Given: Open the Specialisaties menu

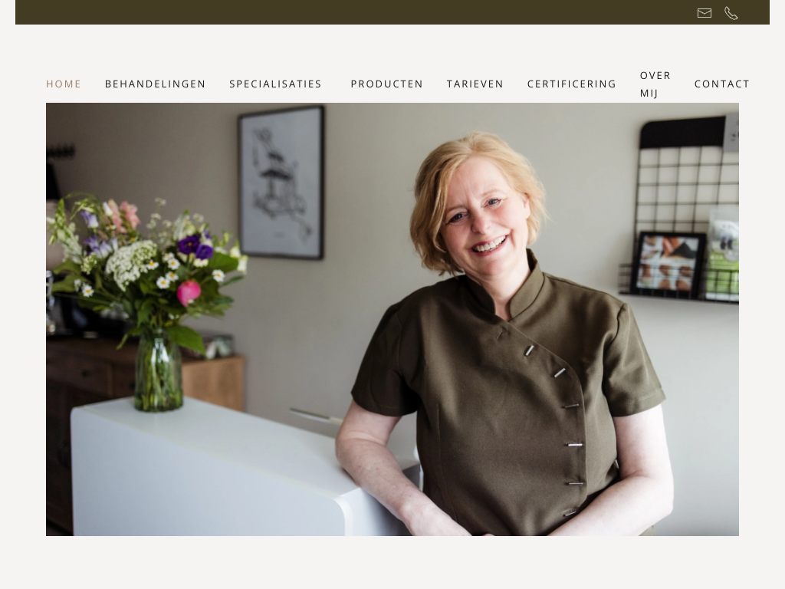Looking at the screenshot, I should tap(275, 84).
